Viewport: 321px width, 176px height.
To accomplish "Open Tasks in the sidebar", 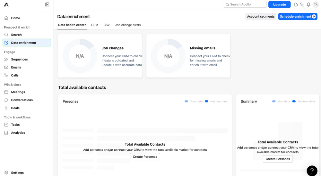I will (27, 124).
